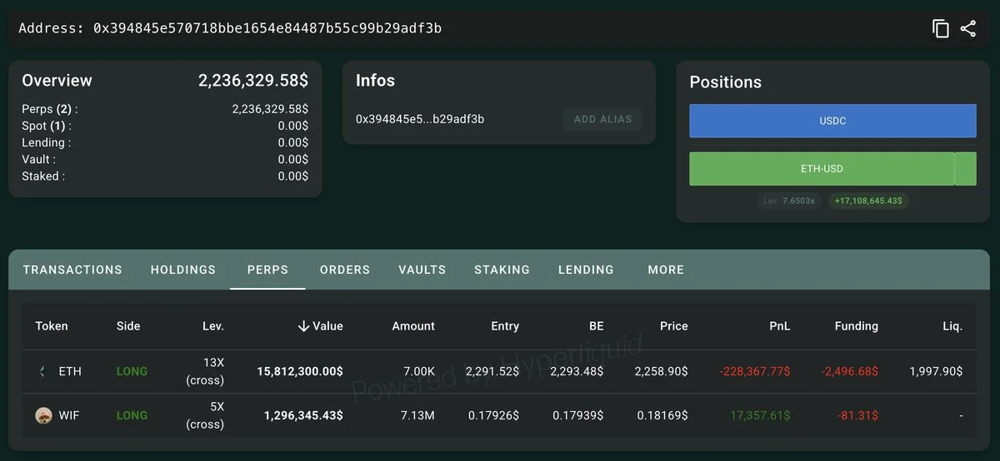This screenshot has width=1000, height=461.
Task: Open the STAKING tab
Action: pos(502,270)
